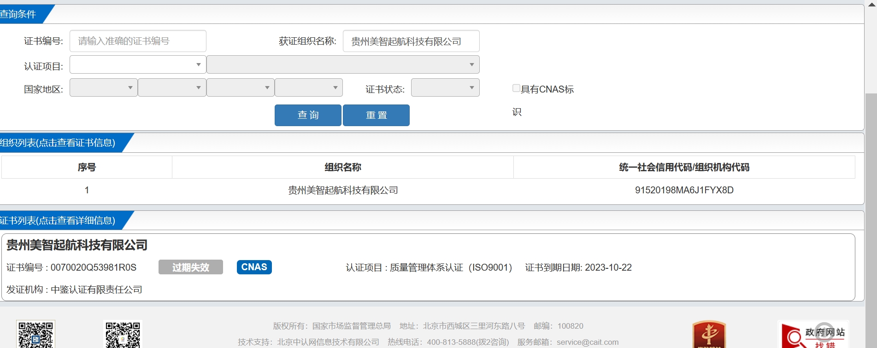This screenshot has width=877, height=348.
Task: Click certificate number 0070020Q53981R0S
Action: pos(94,267)
